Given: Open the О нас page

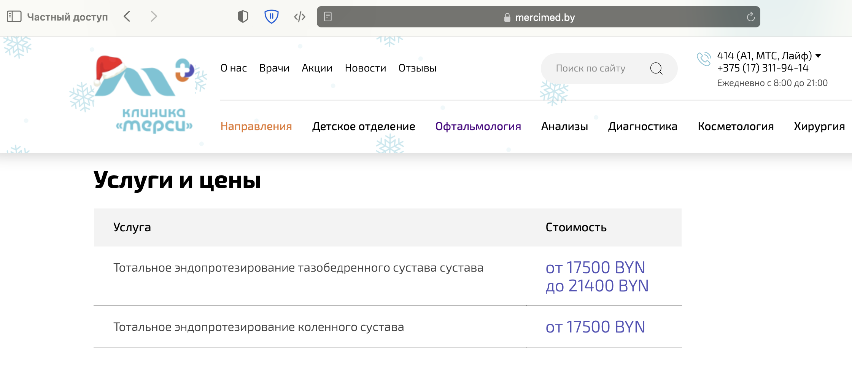Looking at the screenshot, I should point(234,68).
